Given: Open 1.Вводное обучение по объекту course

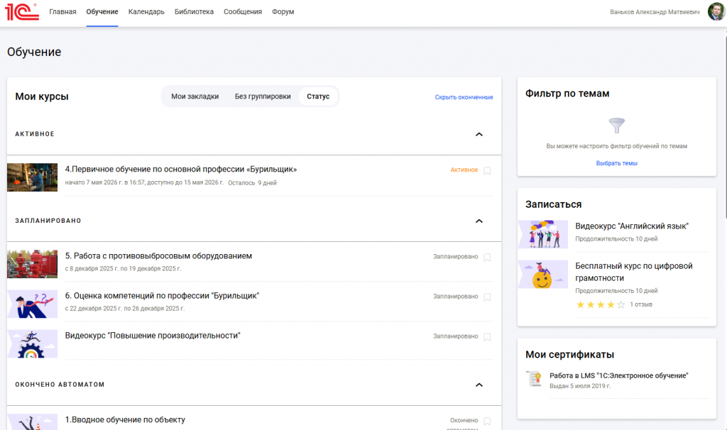Looking at the screenshot, I should 125,419.
